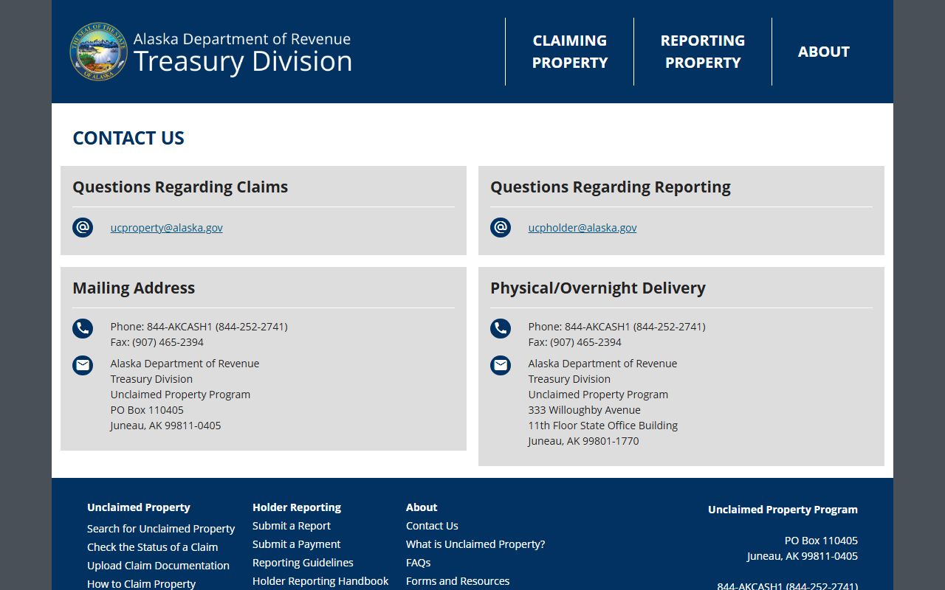This screenshot has height=590, width=945.
Task: Click the Fax line in Mailing Address card
Action: (157, 342)
